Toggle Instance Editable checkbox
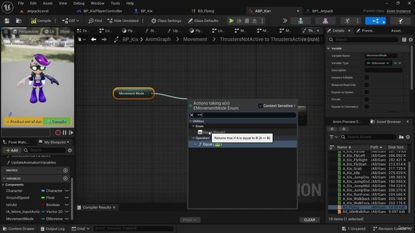Viewport: 415px width, 233px height. point(366,78)
